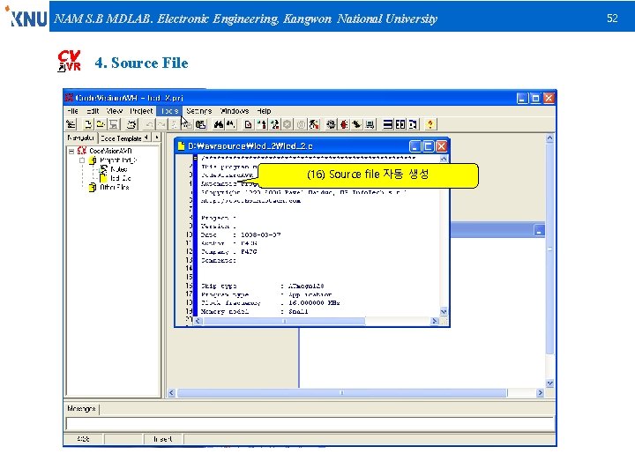Open the Windows menu
This screenshot has width=635, height=476.
point(235,111)
